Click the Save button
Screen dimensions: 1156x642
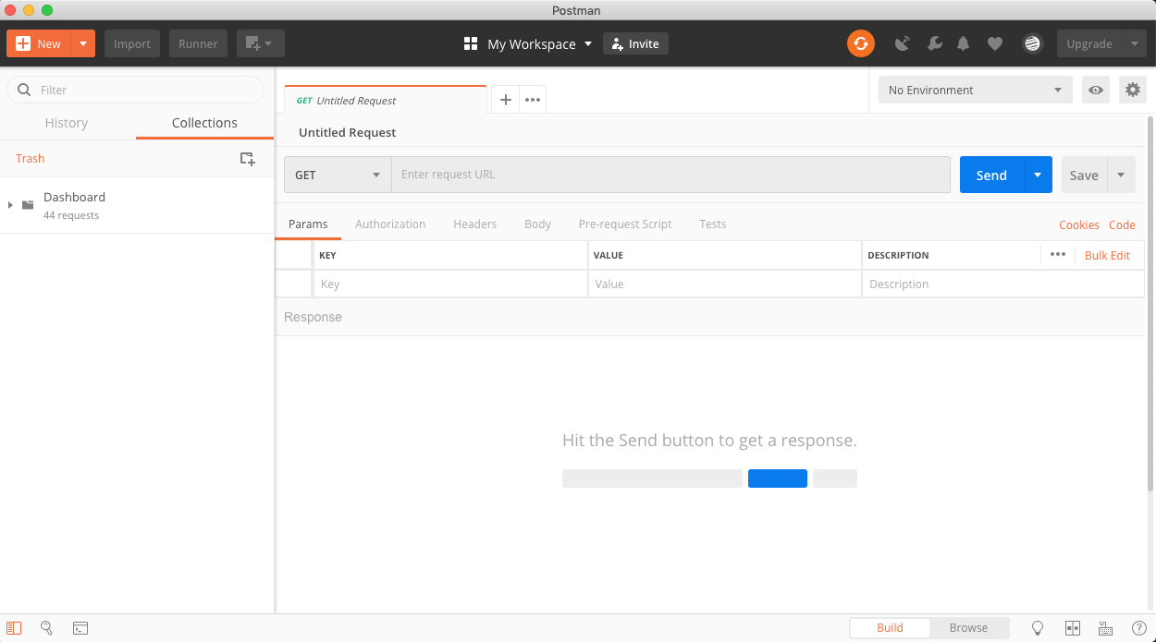[x=1084, y=175]
